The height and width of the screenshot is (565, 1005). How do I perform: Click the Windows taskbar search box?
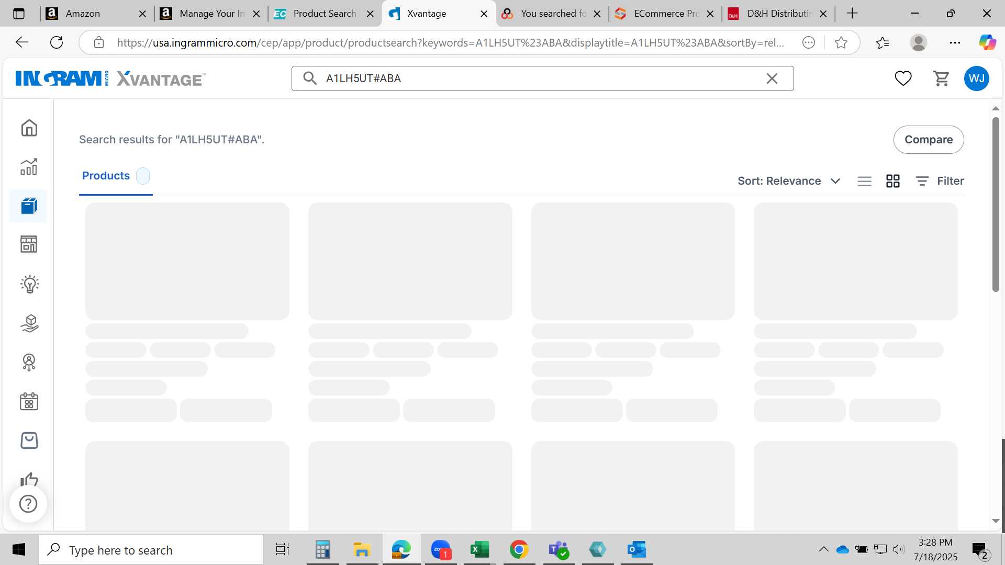(x=151, y=550)
